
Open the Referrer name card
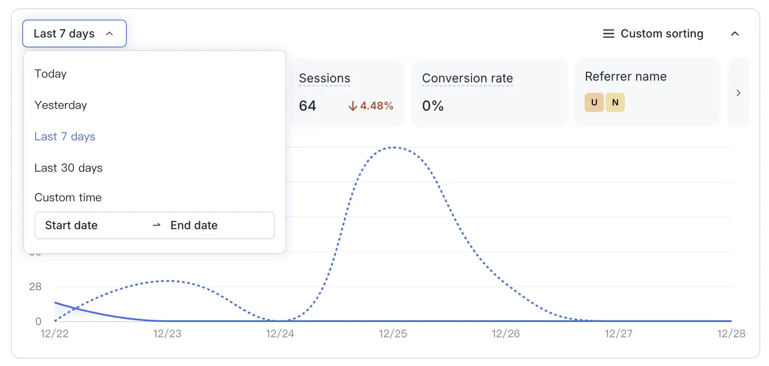625,77
